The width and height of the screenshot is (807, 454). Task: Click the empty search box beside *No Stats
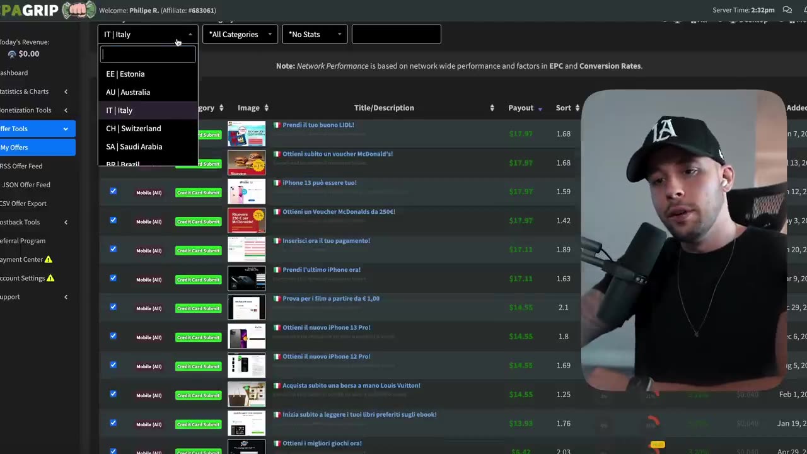(x=396, y=34)
